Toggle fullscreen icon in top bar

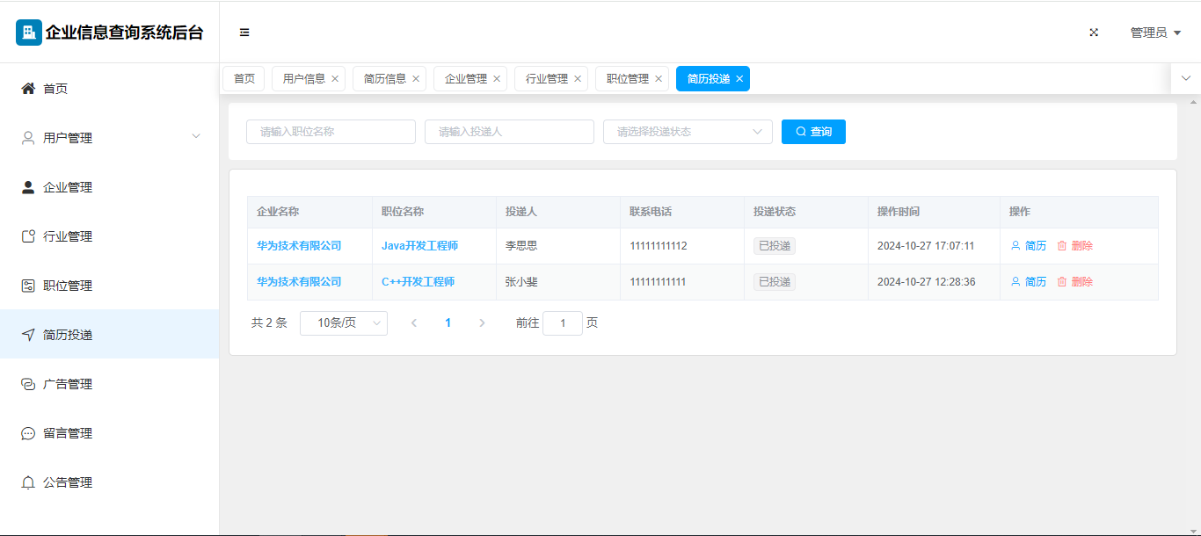(x=1094, y=33)
